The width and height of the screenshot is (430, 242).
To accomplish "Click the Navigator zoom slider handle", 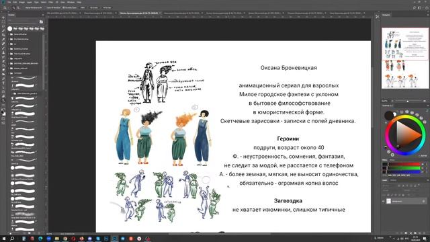I will pos(408,102).
